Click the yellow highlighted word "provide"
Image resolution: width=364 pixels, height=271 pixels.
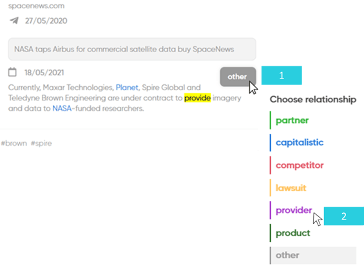197,98
